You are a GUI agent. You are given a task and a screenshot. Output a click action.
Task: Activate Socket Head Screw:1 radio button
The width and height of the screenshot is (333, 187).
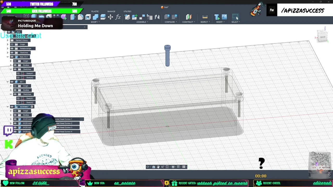tap(81, 119)
